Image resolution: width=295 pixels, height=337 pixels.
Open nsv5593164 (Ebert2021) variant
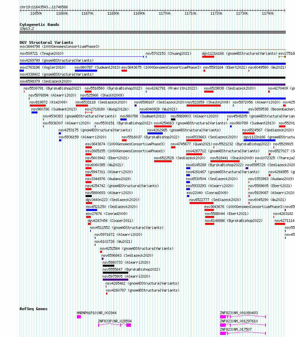tap(225, 67)
